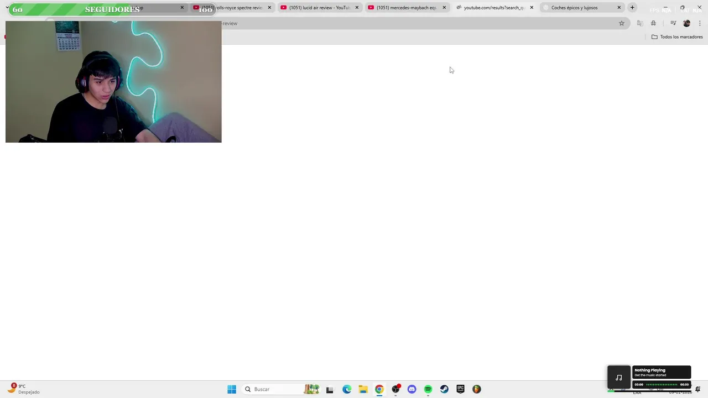Bookmark this page with the star icon

[622, 23]
